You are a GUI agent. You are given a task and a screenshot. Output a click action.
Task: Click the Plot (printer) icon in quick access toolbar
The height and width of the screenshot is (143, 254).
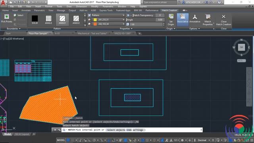pyautogui.click(x=29, y=2)
